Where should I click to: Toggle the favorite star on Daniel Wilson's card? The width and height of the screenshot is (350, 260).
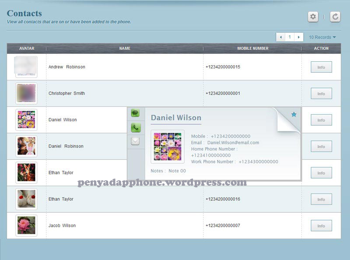pyautogui.click(x=294, y=114)
